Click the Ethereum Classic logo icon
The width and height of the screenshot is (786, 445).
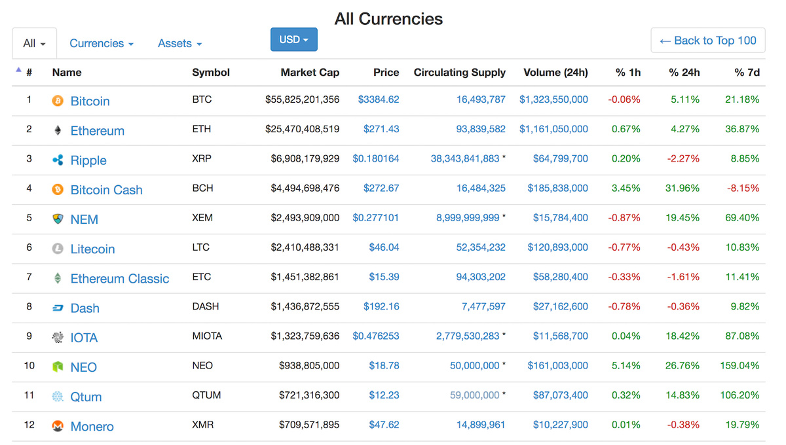(58, 278)
